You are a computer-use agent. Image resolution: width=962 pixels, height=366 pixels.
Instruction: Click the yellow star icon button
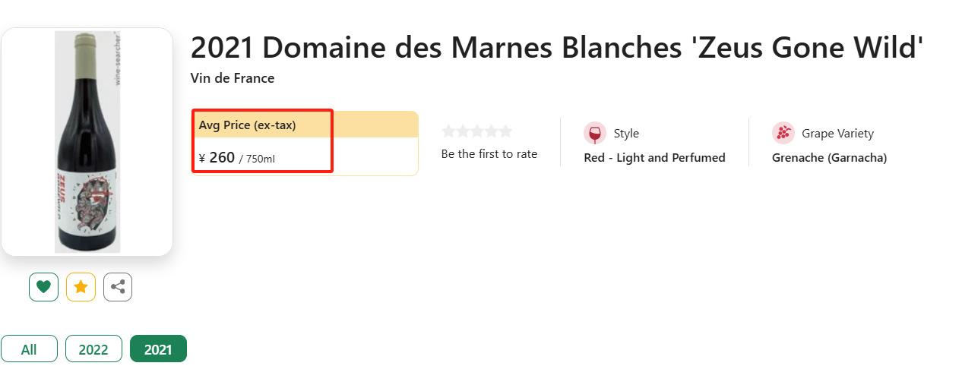click(x=81, y=287)
